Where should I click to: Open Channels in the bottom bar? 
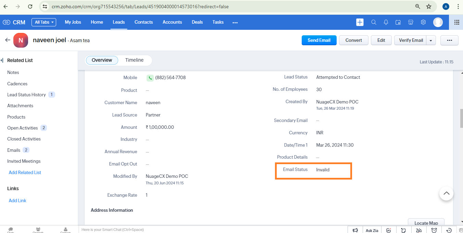38,230
